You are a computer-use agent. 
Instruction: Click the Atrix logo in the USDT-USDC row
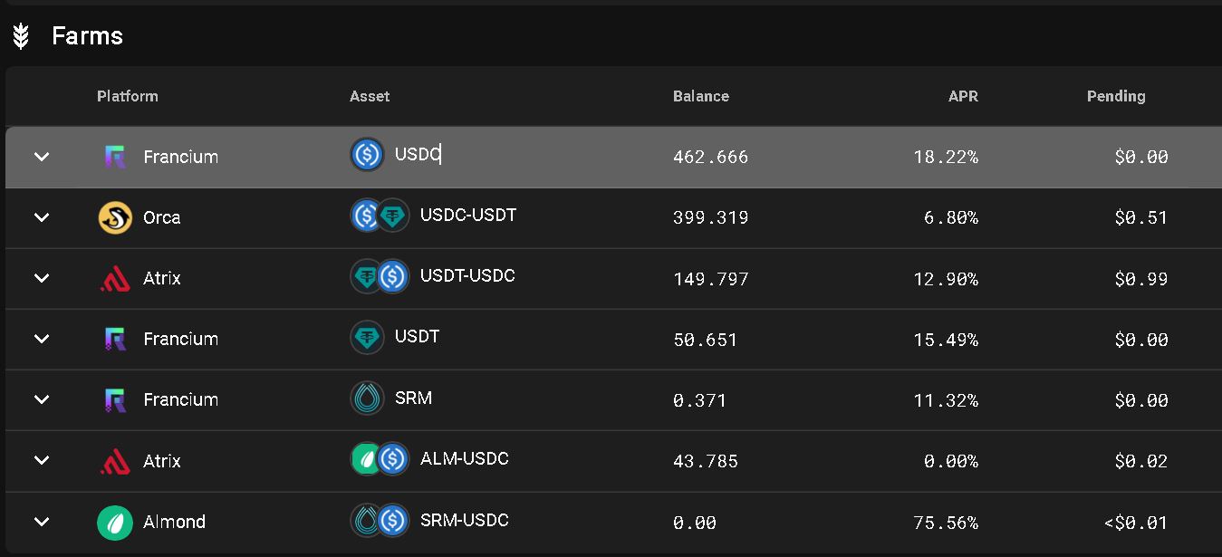tap(115, 278)
